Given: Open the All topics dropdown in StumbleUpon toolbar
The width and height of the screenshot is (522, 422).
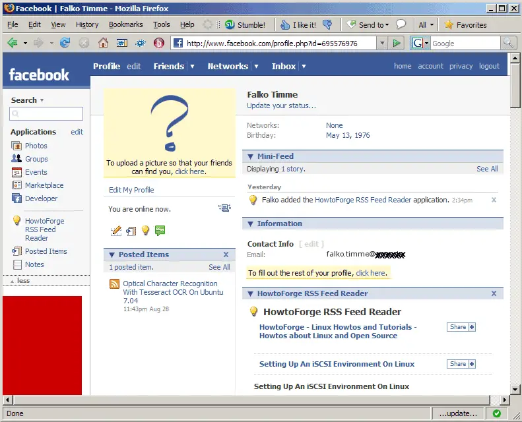Looking at the screenshot, I should pyautogui.click(x=432, y=25).
